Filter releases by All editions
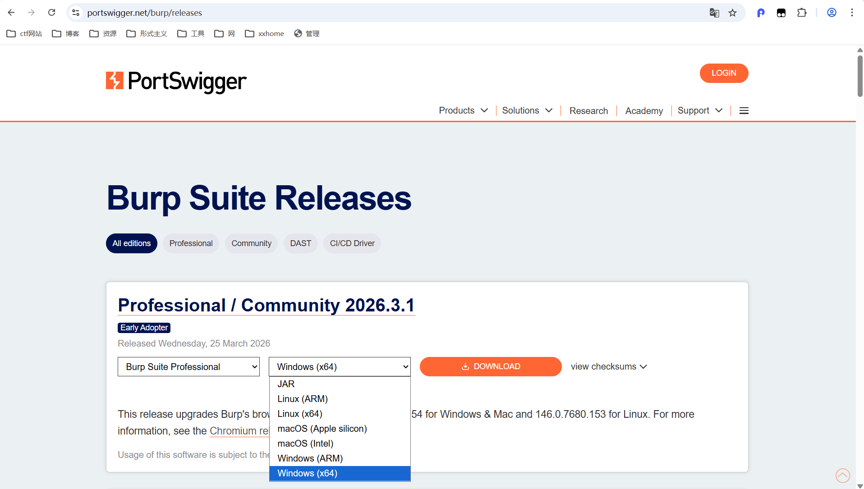Image resolution: width=864 pixels, height=489 pixels. 132,243
